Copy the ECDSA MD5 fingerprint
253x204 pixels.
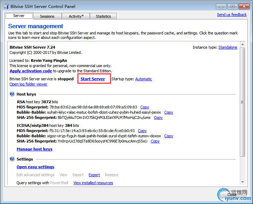142,131
